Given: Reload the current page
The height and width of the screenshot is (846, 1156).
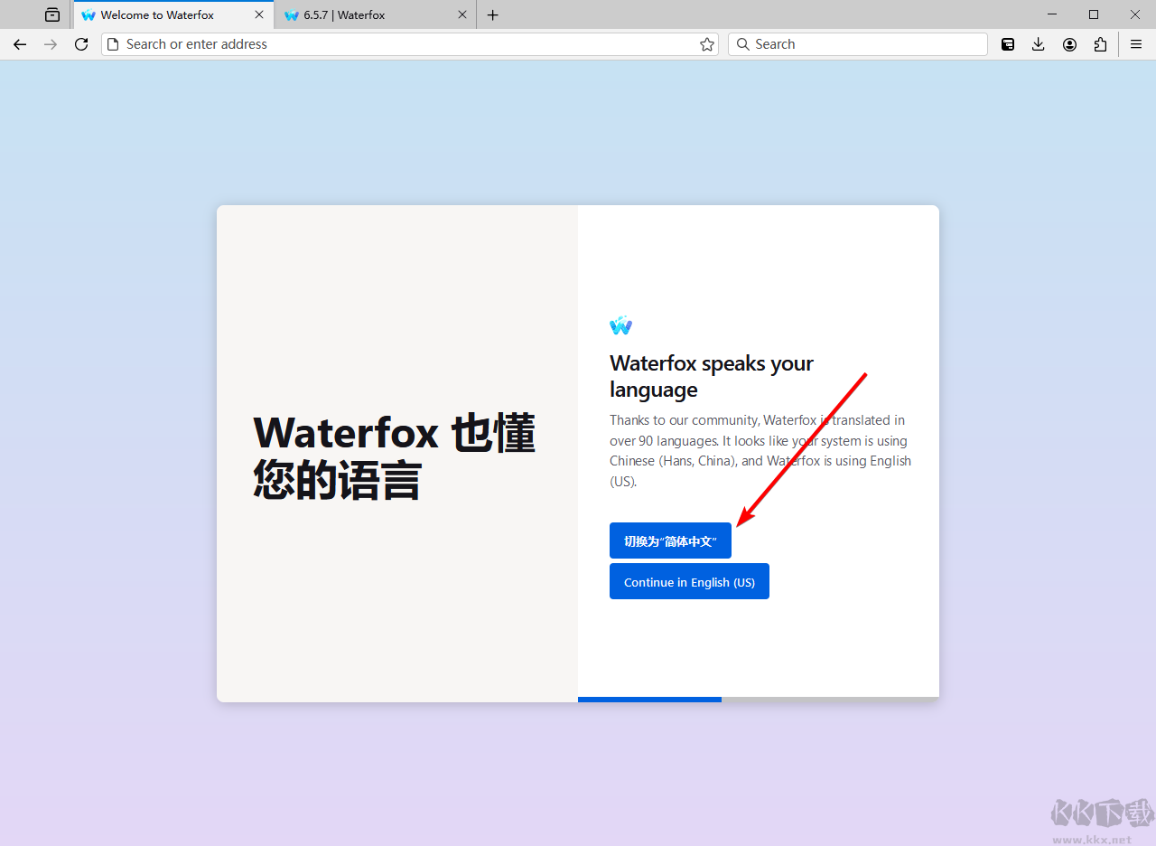Looking at the screenshot, I should point(81,43).
